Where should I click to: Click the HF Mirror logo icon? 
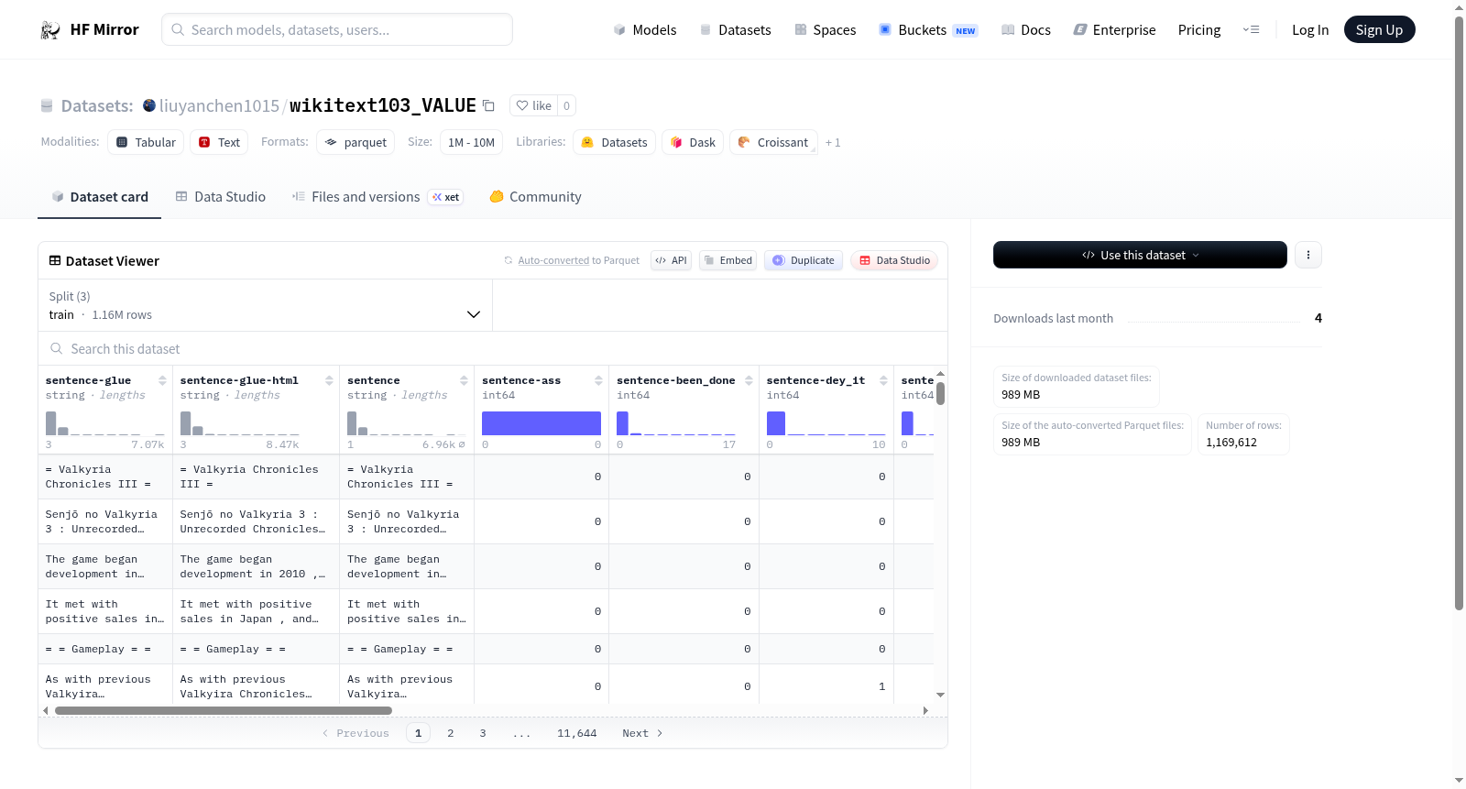pyautogui.click(x=50, y=30)
